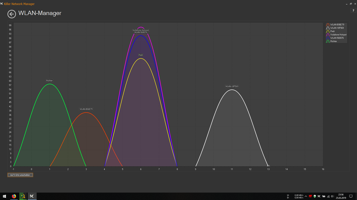Open the Windows notification center

pyautogui.click(x=351, y=196)
